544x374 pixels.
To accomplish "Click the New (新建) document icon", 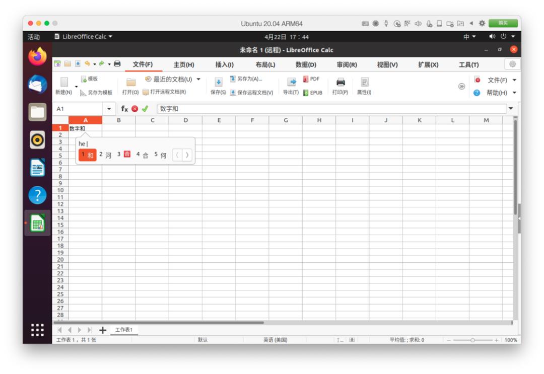I will coord(64,82).
